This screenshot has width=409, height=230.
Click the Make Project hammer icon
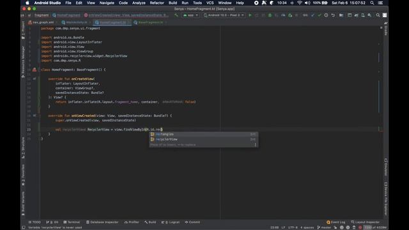click(176, 15)
